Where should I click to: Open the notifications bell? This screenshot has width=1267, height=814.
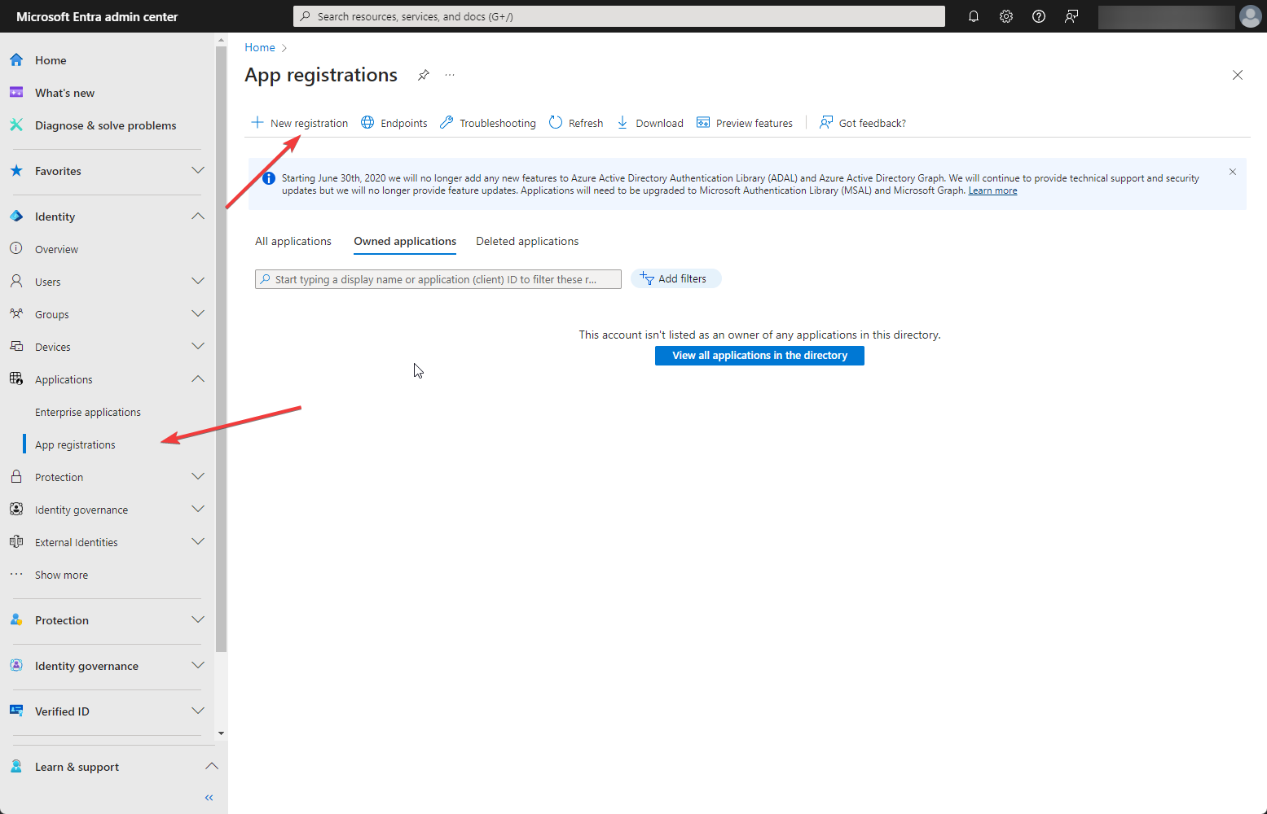(973, 16)
